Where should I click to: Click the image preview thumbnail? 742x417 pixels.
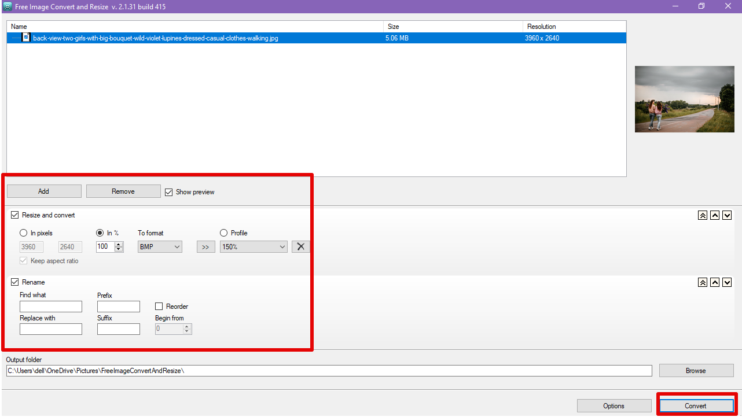(684, 99)
